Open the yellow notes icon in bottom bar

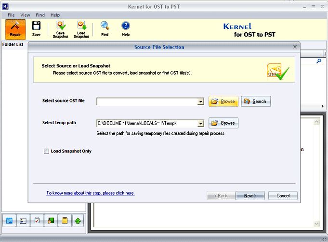(65, 220)
